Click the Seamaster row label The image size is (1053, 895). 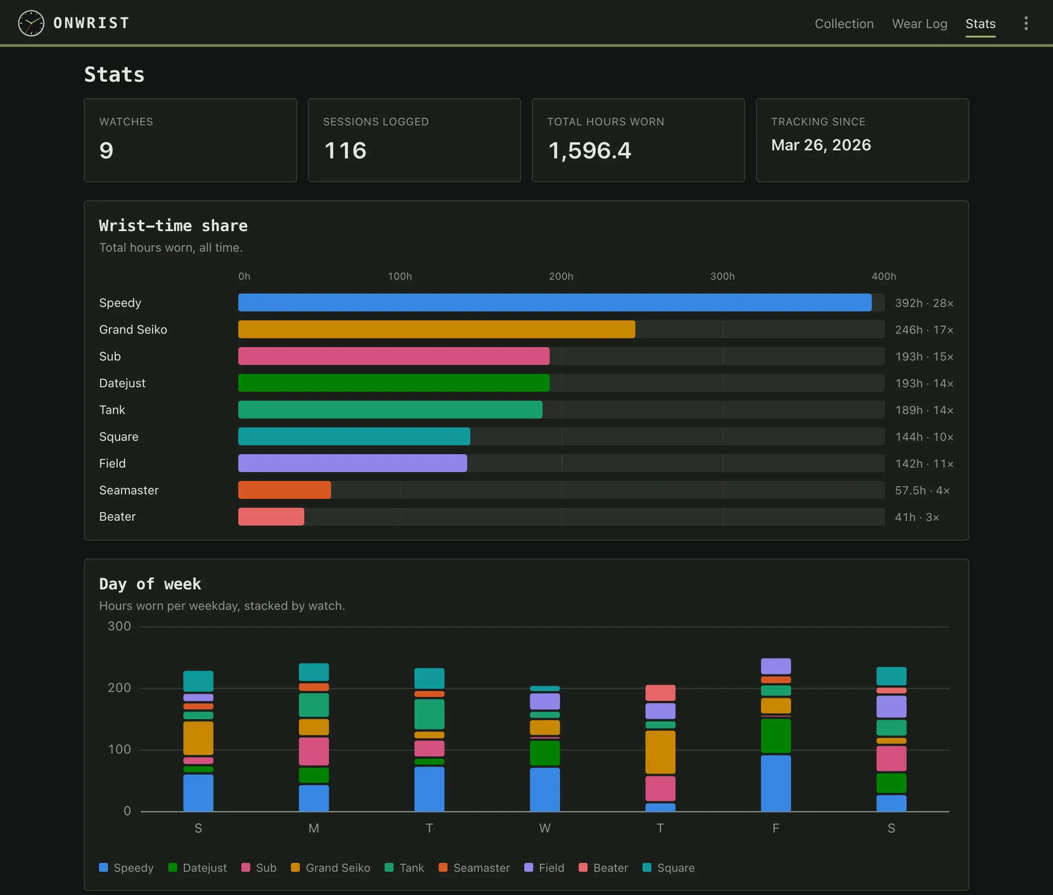[x=129, y=491]
